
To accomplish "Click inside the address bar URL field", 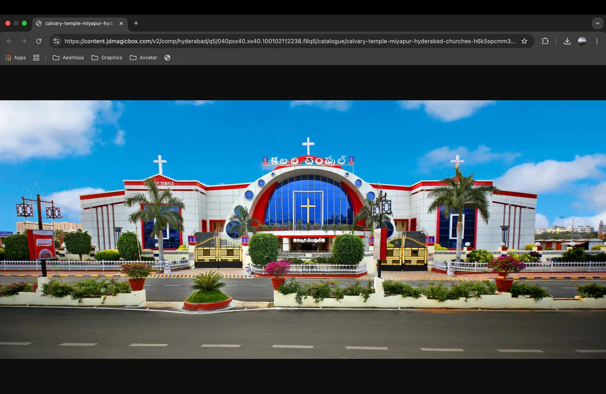I will point(252,41).
